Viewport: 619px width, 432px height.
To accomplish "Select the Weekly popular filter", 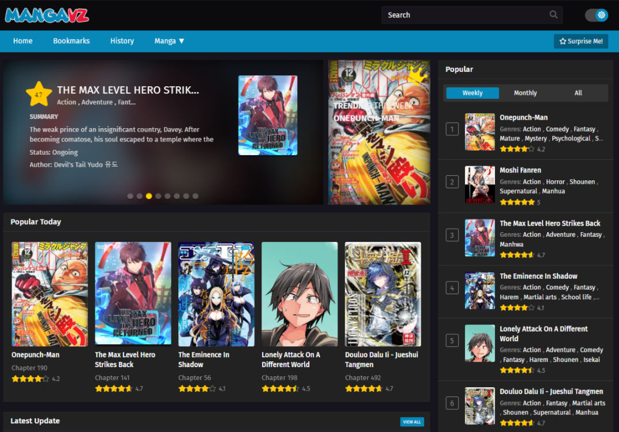I will (x=472, y=93).
